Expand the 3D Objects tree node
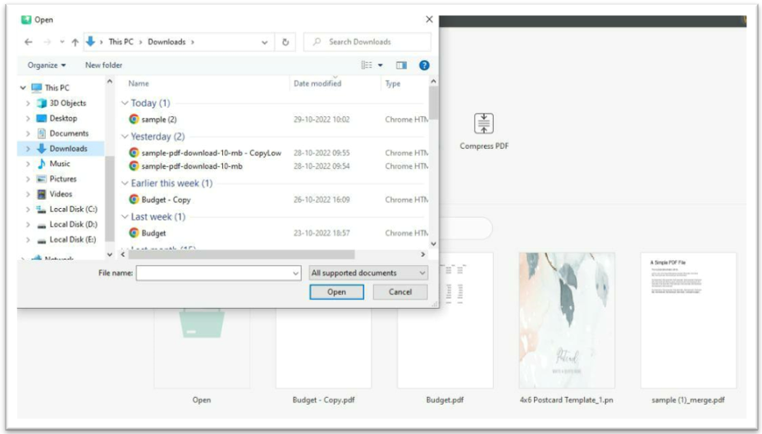This screenshot has height=434, width=762. click(28, 103)
